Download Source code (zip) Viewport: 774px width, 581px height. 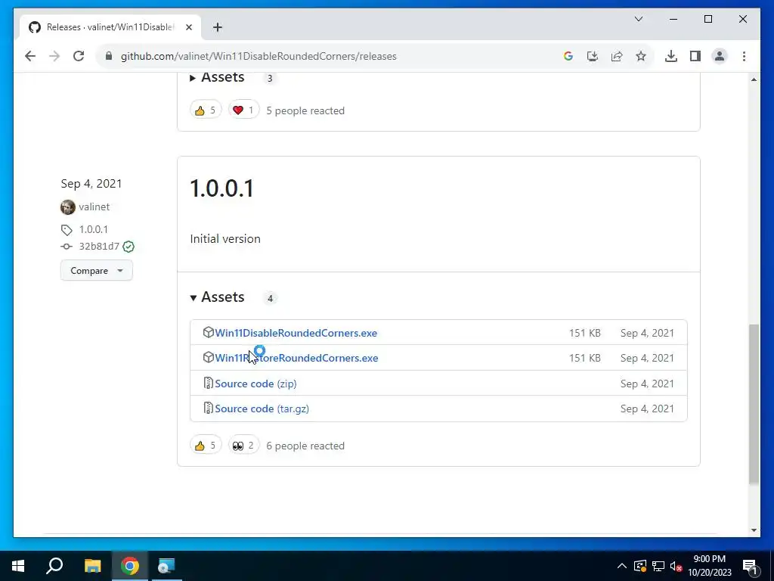click(255, 384)
